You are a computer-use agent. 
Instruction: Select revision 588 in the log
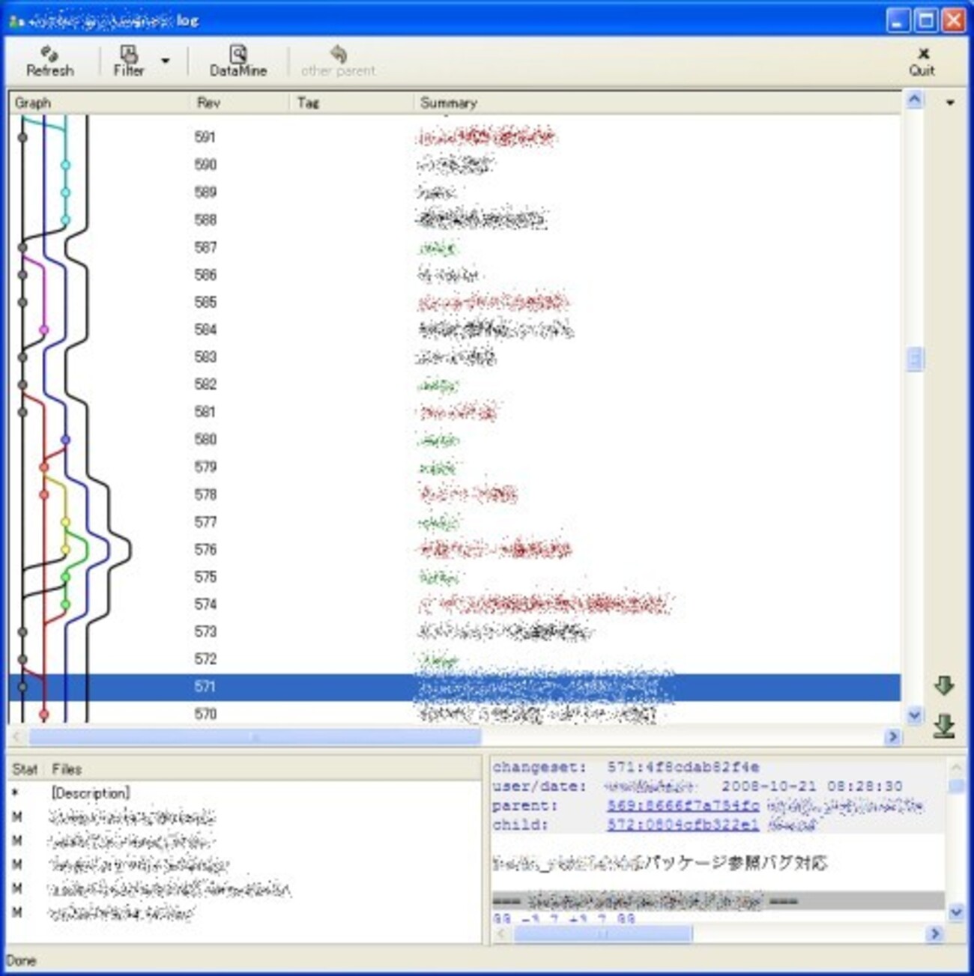point(454,219)
